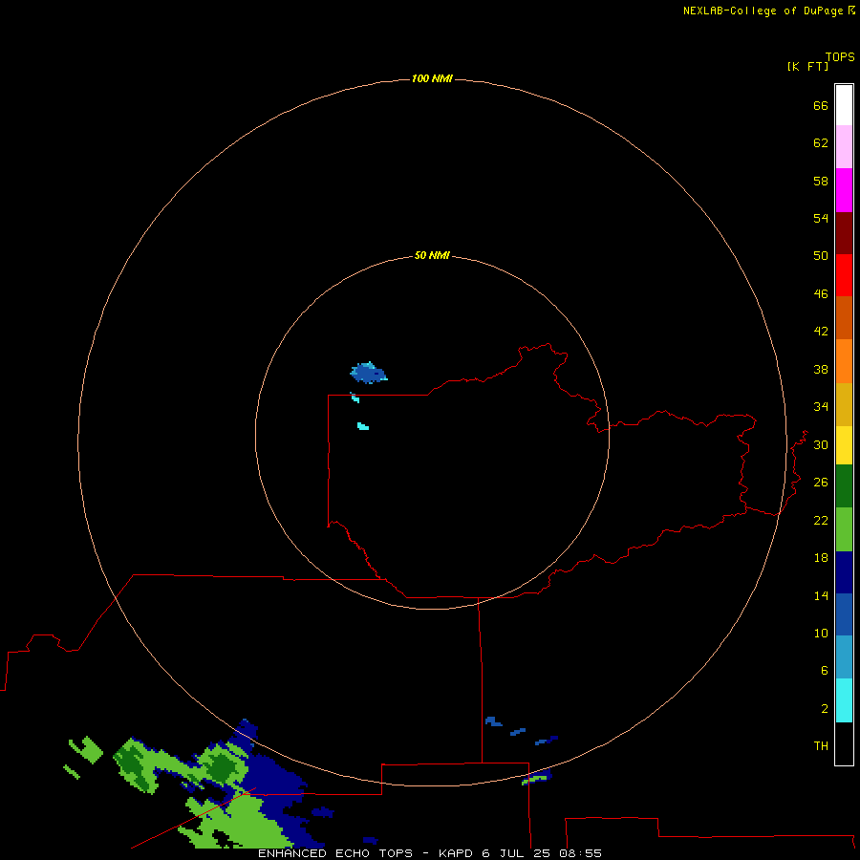Click the 50 NMI range ring label

[432, 255]
